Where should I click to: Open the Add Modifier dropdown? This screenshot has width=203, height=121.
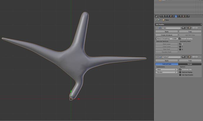[x=178, y=24]
